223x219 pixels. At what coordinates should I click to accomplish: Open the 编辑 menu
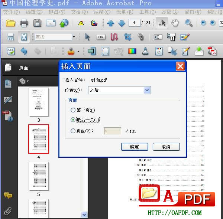(34, 12)
